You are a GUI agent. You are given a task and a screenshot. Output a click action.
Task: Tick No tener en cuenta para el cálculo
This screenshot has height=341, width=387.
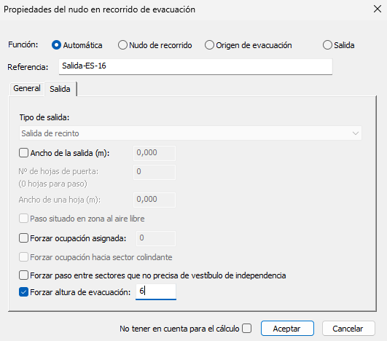point(246,329)
